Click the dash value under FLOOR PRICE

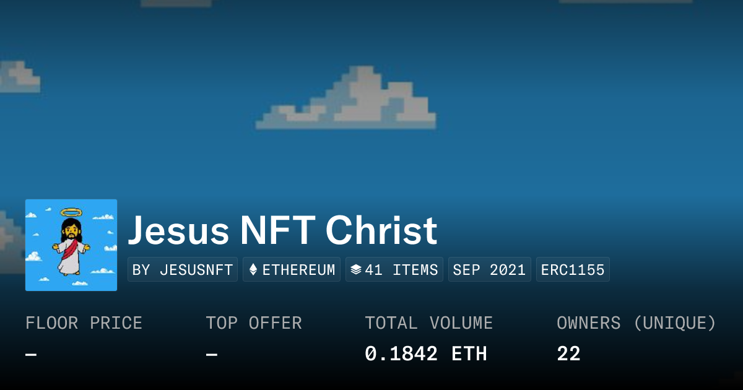(31, 355)
